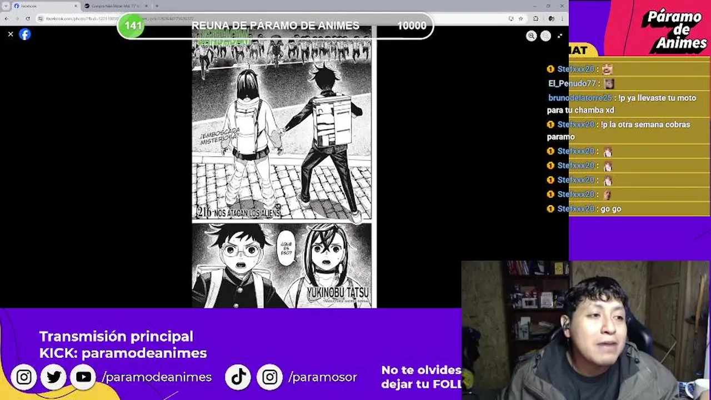
Task: Click the Twitter bird icon in the overlay
Action: click(54, 377)
